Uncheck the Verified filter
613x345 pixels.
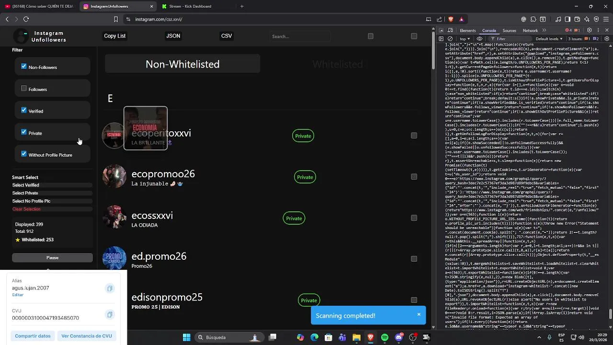pyautogui.click(x=24, y=110)
